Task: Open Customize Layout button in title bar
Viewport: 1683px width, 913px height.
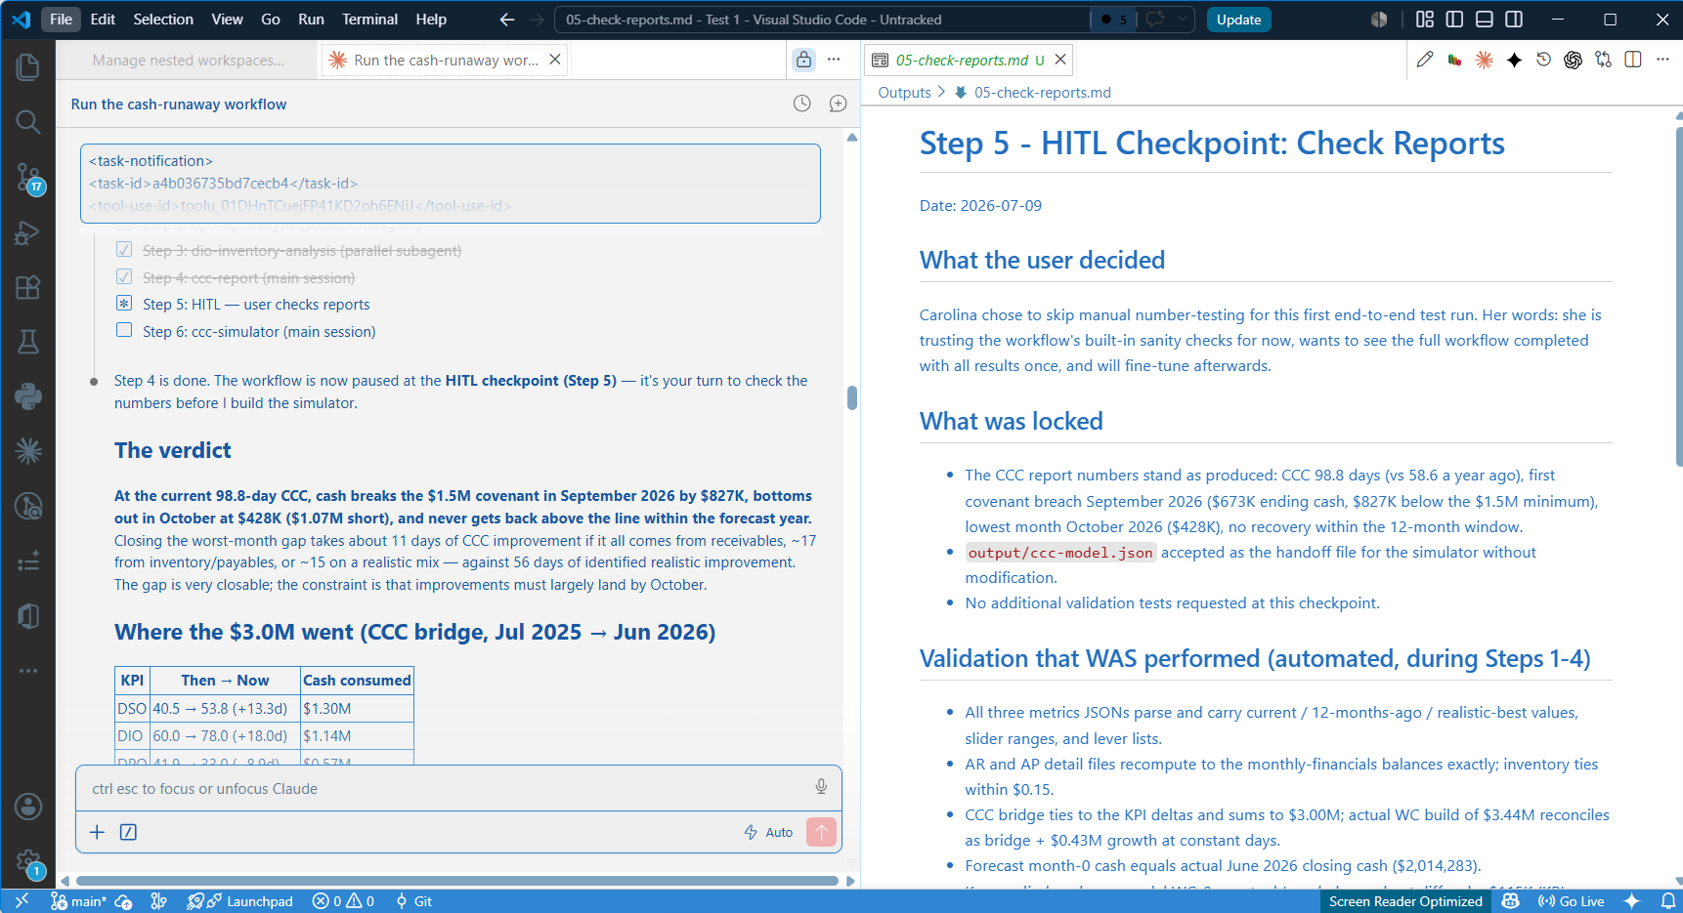Action: pos(1425,20)
